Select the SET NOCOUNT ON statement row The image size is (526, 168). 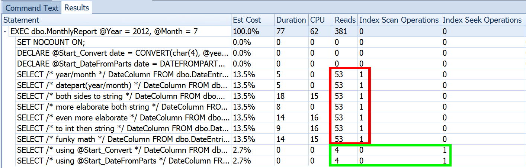263,42
